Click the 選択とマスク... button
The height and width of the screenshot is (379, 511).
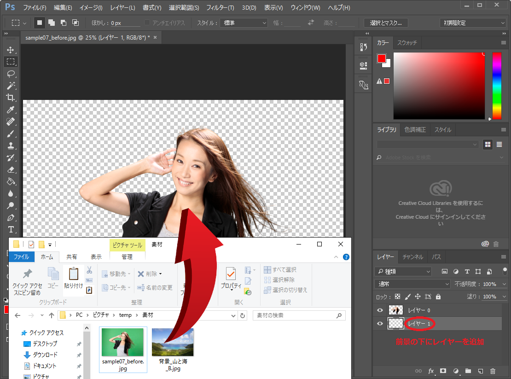[x=386, y=23]
